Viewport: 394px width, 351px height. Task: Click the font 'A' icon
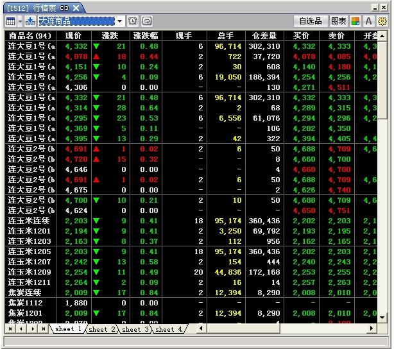(369, 21)
